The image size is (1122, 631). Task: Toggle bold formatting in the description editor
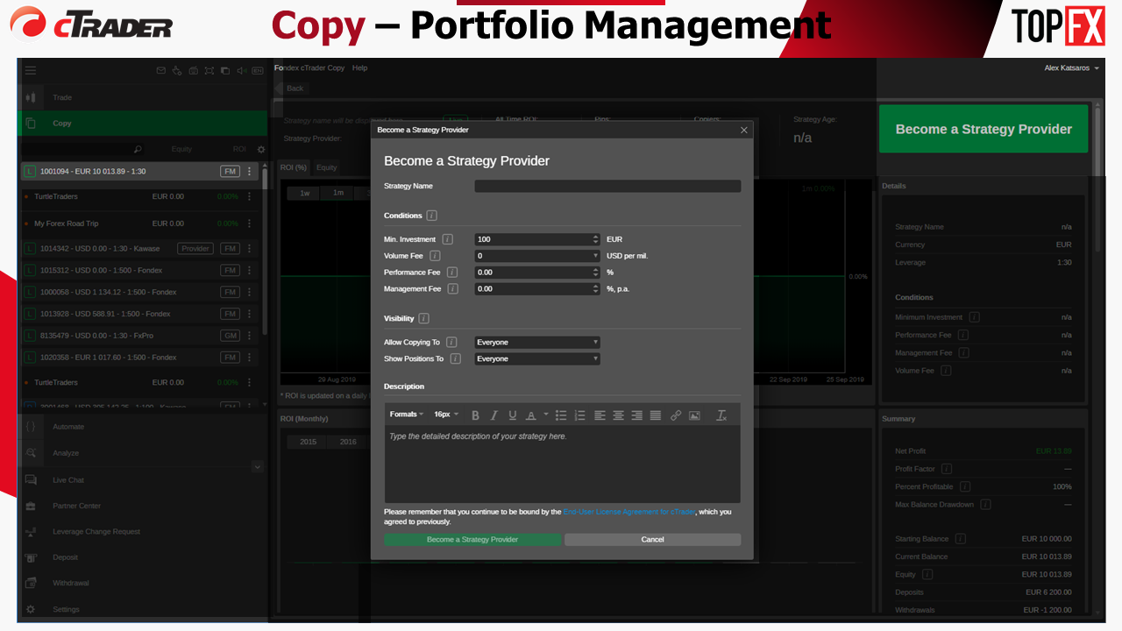coord(475,415)
